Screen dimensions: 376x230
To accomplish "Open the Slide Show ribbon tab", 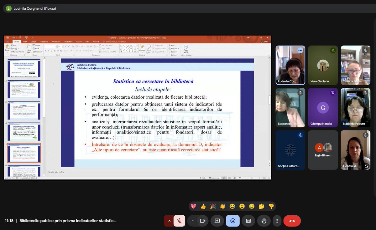I will coord(68,41).
